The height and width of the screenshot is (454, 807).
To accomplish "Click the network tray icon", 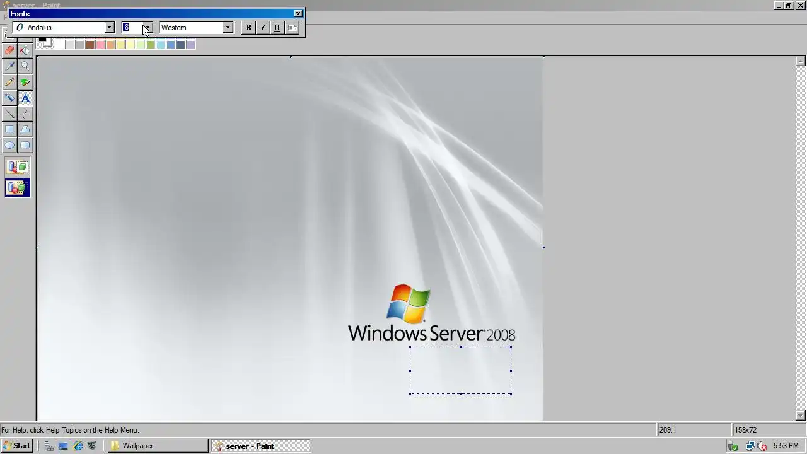I will click(750, 446).
